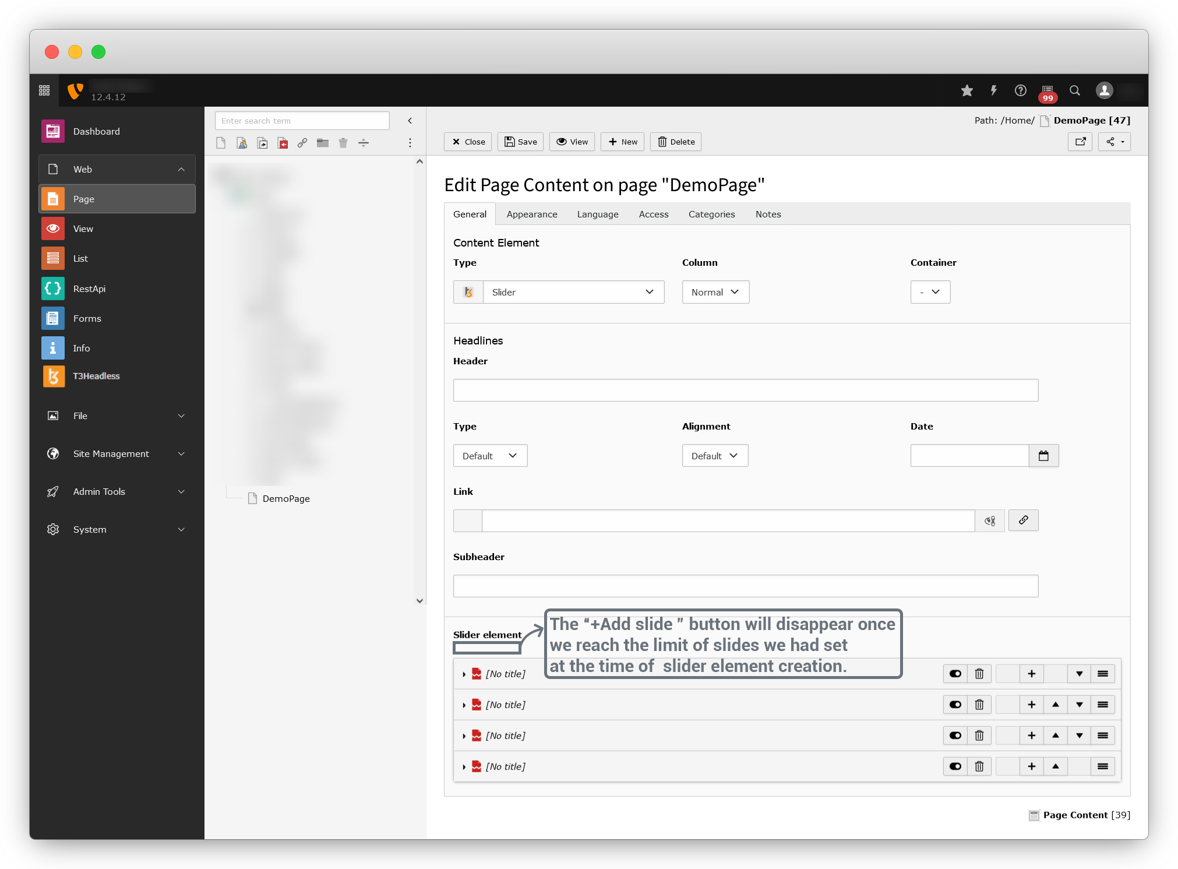Open the T3Headless module

[x=96, y=376]
